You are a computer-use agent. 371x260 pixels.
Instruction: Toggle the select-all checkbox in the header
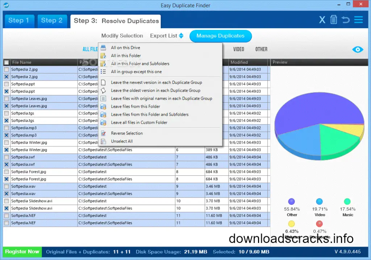point(7,62)
